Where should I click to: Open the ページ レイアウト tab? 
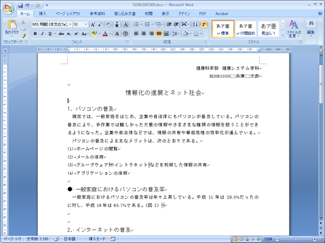coord(68,14)
